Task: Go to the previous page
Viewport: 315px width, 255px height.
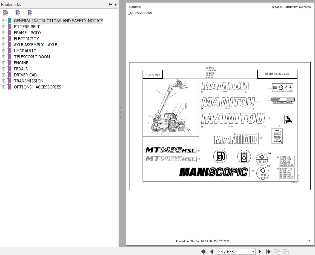Action: point(211,251)
